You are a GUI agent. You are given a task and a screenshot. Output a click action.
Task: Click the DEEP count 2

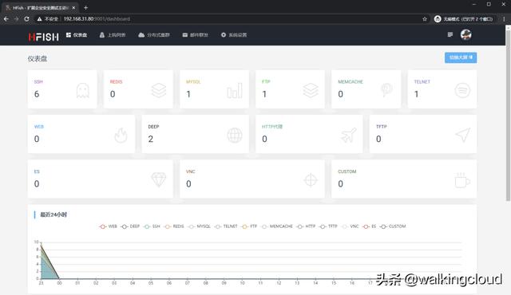[150, 139]
